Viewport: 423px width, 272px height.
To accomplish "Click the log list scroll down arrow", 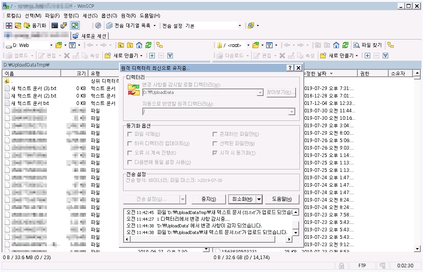I will 296,232.
